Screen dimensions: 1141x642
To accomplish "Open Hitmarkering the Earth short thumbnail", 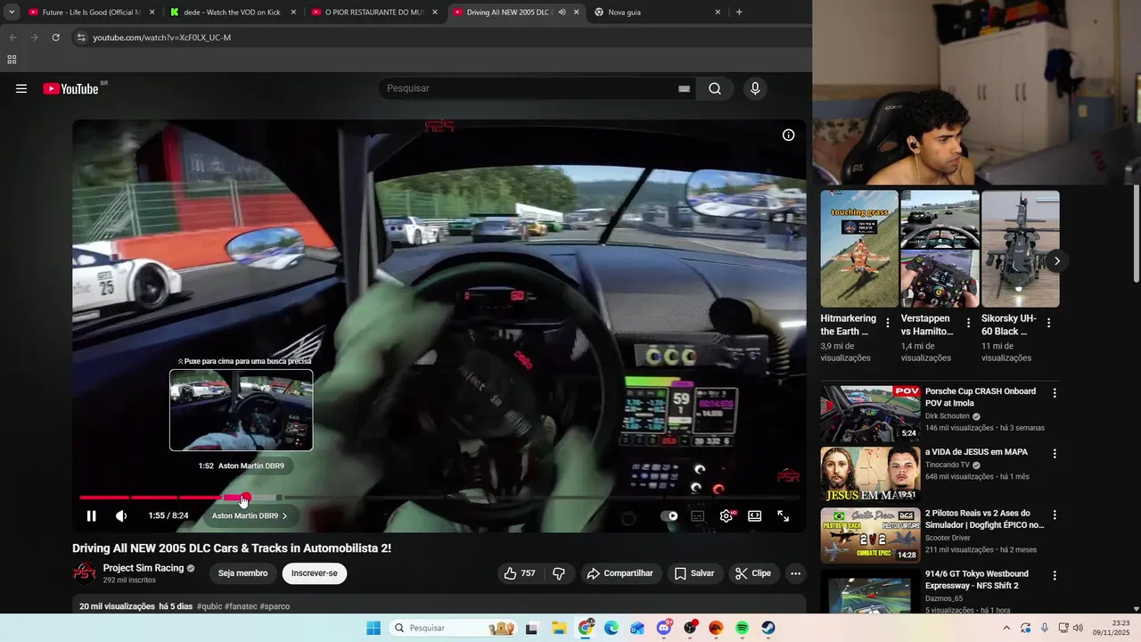I will [859, 249].
